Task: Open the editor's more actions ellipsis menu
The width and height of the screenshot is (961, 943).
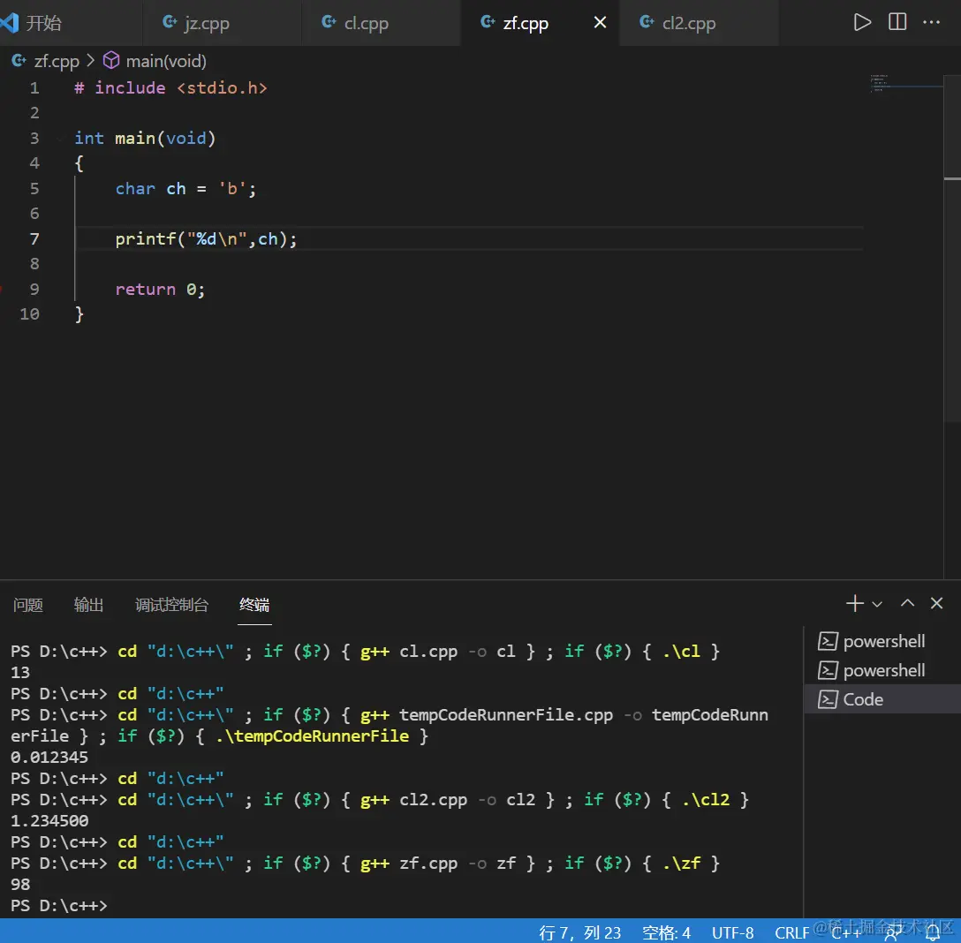Action: pyautogui.click(x=932, y=22)
